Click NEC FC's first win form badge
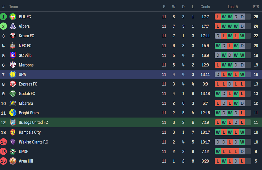 tap(218, 46)
